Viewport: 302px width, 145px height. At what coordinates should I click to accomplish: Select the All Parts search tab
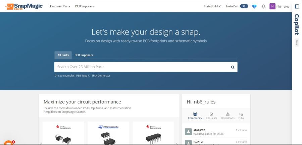pyautogui.click(x=63, y=55)
